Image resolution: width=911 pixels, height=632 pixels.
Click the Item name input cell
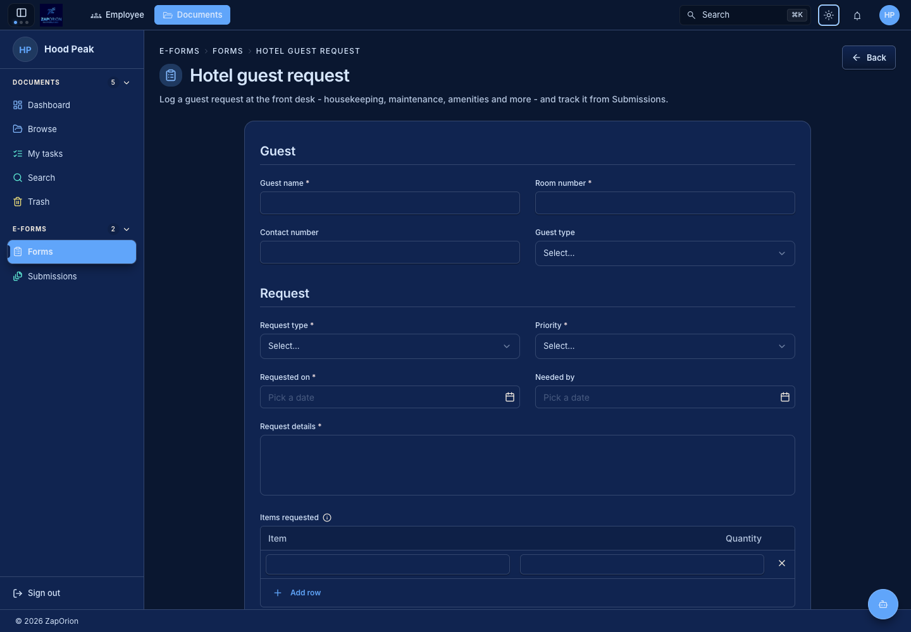tap(388, 564)
